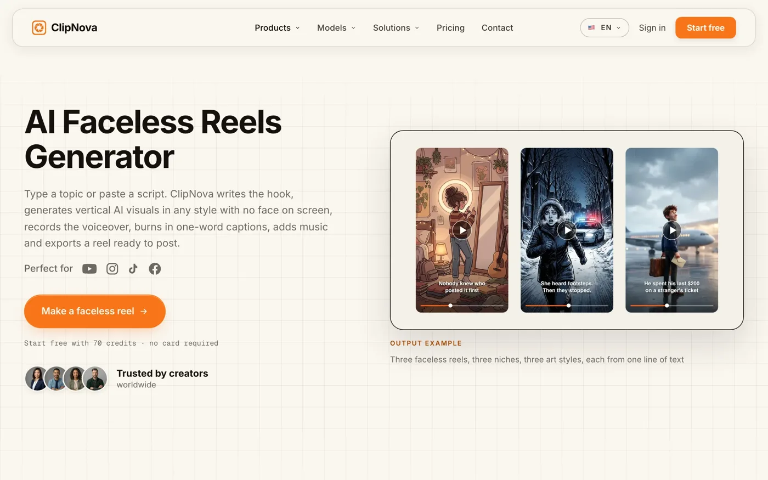Screen dimensions: 768x480
Task: Open the YouTube platform icon
Action: pos(89,269)
